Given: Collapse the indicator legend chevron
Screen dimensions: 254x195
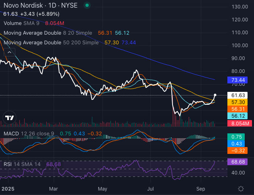Looking at the screenshot, I should [9, 52].
